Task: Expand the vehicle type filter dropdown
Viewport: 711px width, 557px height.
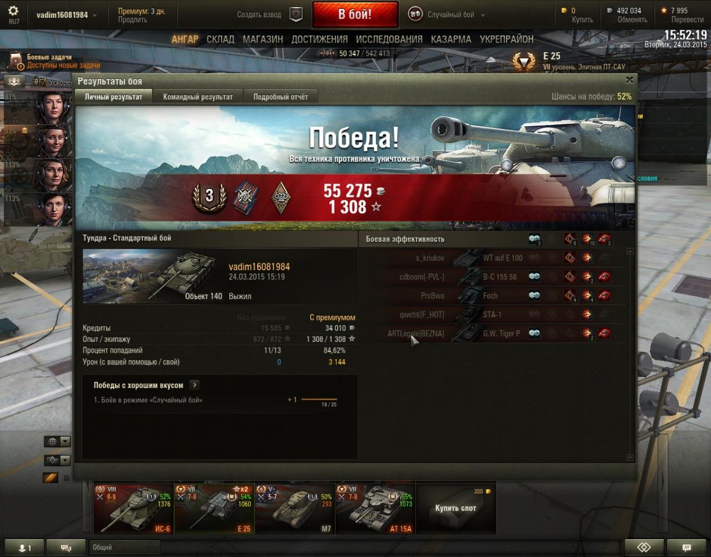Action: pyautogui.click(x=57, y=460)
